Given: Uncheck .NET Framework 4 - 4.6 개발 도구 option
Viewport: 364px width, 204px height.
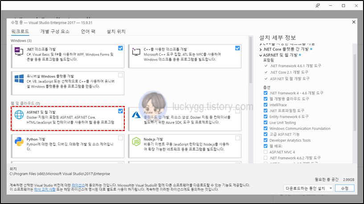Looking at the screenshot, I should coord(266,93).
